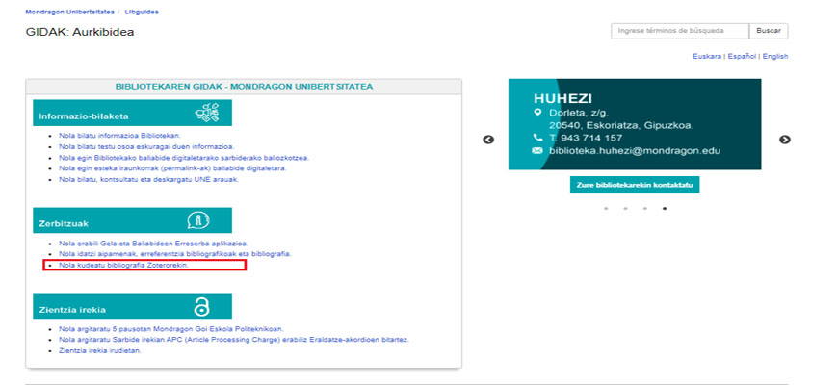The height and width of the screenshot is (385, 837).
Task: Click the GIDAK: Aurkibidea page title
Action: pos(80,32)
